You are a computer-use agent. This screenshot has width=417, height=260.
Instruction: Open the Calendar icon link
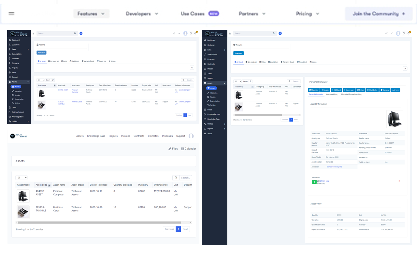(182, 149)
